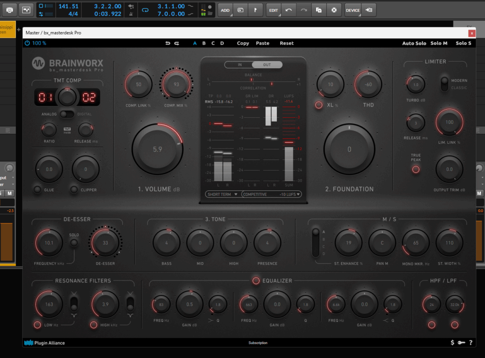Toggle the EQUALIZER on/off button
This screenshot has width=485, height=358.
coord(256,280)
